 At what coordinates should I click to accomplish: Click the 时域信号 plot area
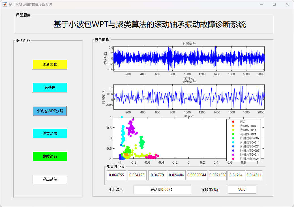click(x=189, y=58)
